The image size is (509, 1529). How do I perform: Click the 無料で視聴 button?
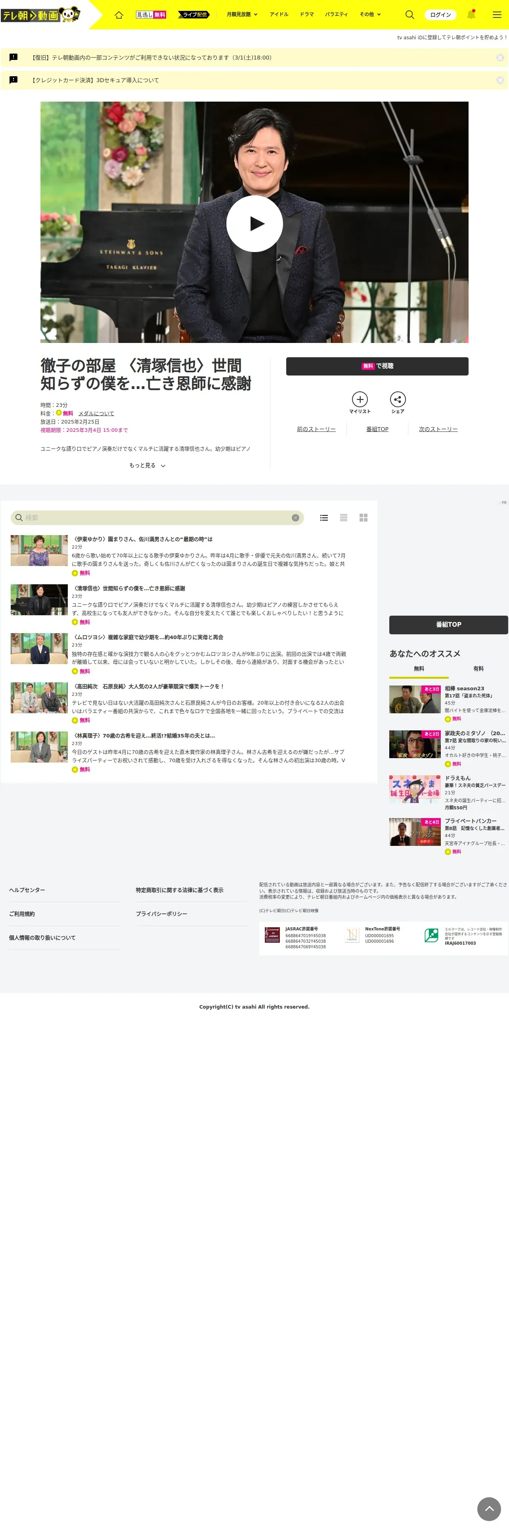(x=377, y=366)
